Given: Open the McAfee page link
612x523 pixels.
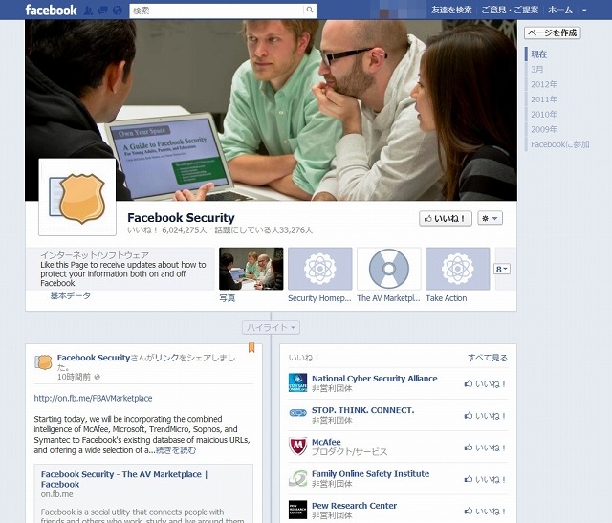Looking at the screenshot, I should coord(326,442).
